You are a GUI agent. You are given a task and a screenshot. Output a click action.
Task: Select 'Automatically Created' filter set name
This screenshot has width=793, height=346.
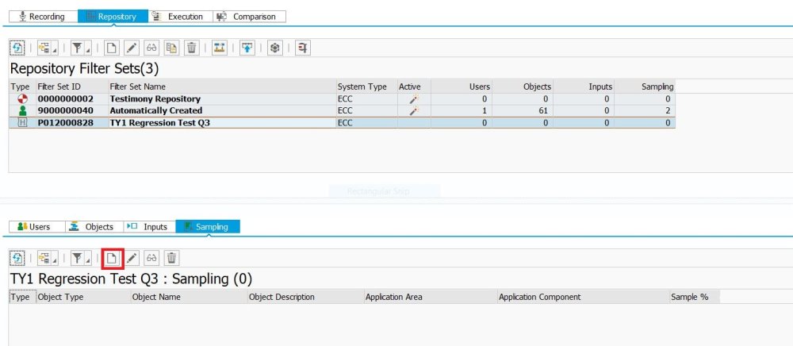tap(155, 111)
